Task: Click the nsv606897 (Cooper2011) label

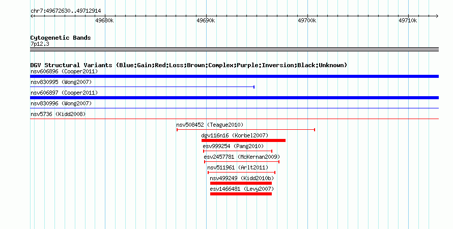Action: 64,93
